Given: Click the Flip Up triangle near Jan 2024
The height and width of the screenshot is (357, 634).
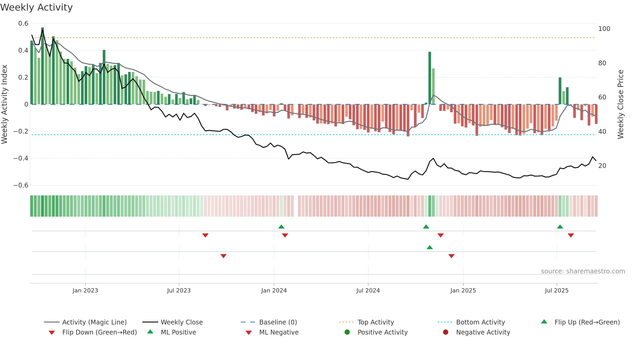Looking at the screenshot, I should pos(281,227).
